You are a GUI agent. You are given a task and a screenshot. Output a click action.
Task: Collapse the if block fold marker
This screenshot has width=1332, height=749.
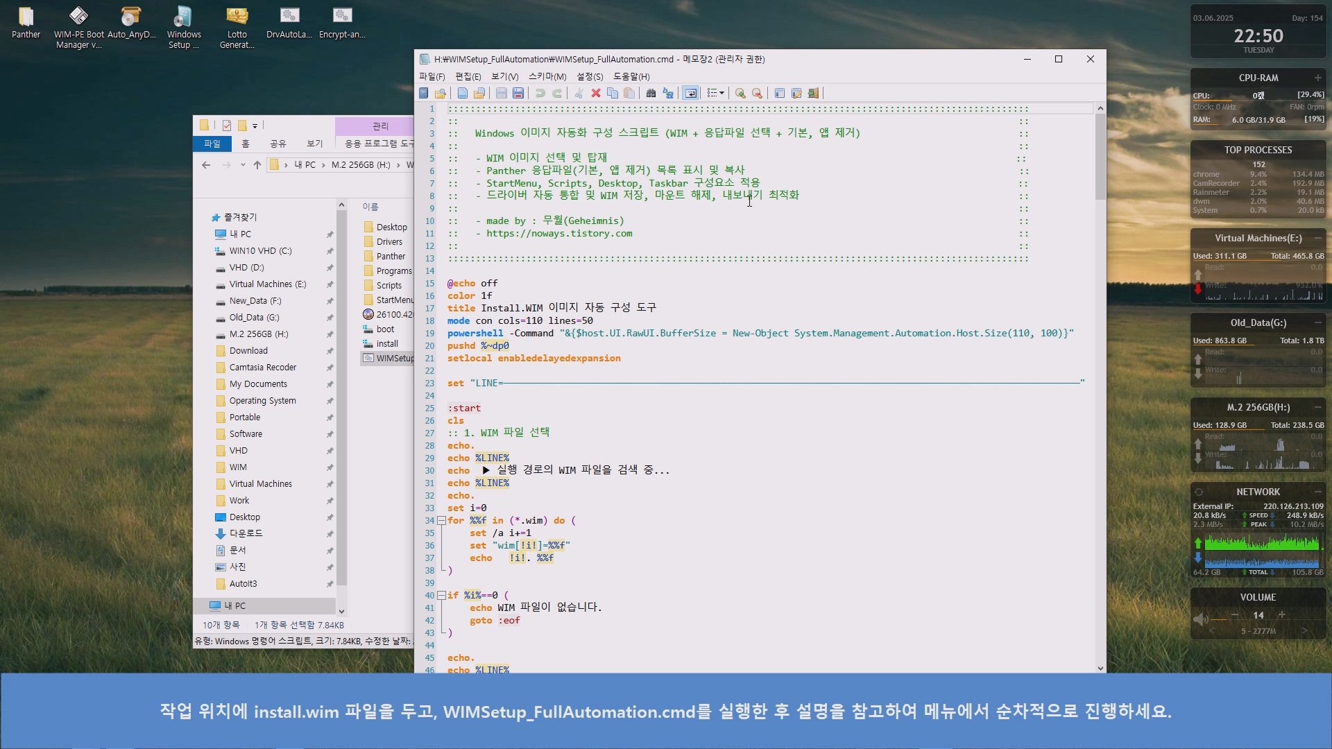pos(441,596)
